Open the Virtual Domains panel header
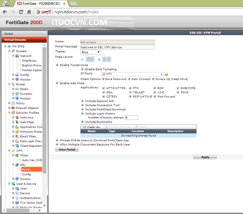The image size is (243, 214). (24, 40)
